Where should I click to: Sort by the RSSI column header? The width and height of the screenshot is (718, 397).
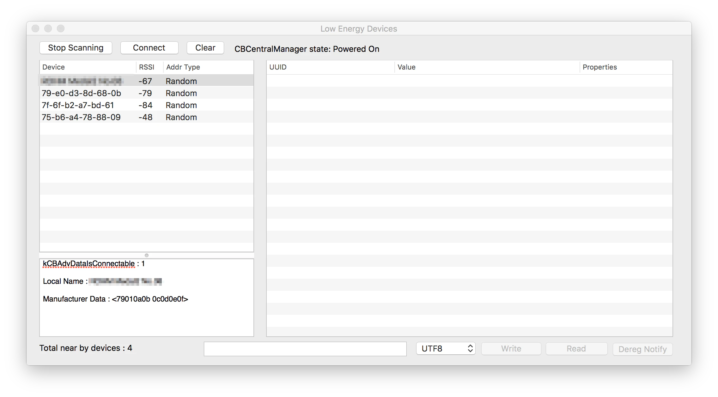click(x=149, y=67)
